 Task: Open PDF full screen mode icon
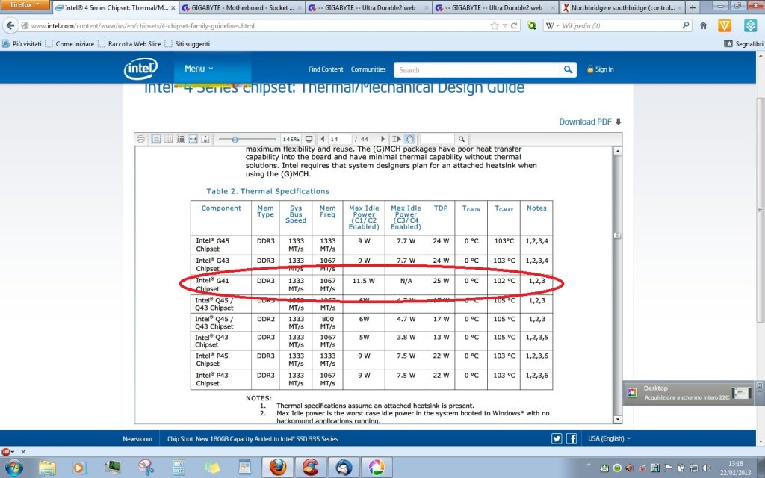[x=309, y=139]
